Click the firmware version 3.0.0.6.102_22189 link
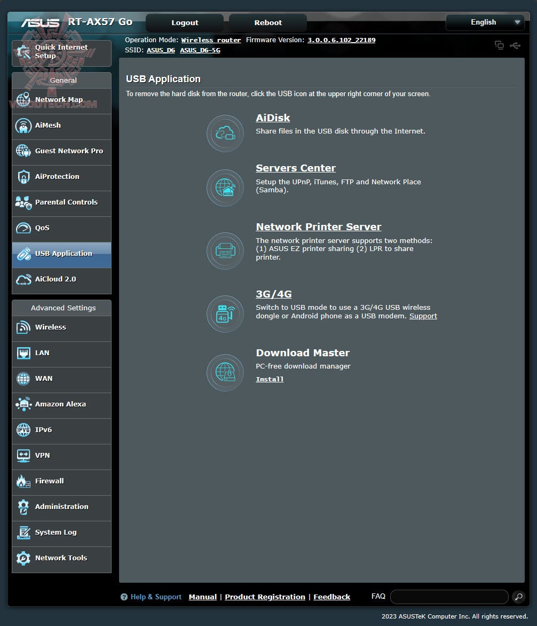The width and height of the screenshot is (537, 626). click(x=342, y=40)
